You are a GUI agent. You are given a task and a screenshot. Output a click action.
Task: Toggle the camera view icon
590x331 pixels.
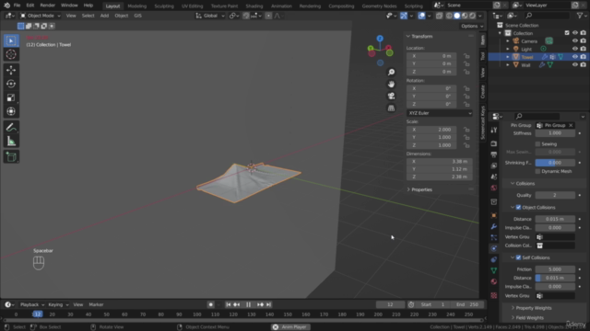[391, 96]
